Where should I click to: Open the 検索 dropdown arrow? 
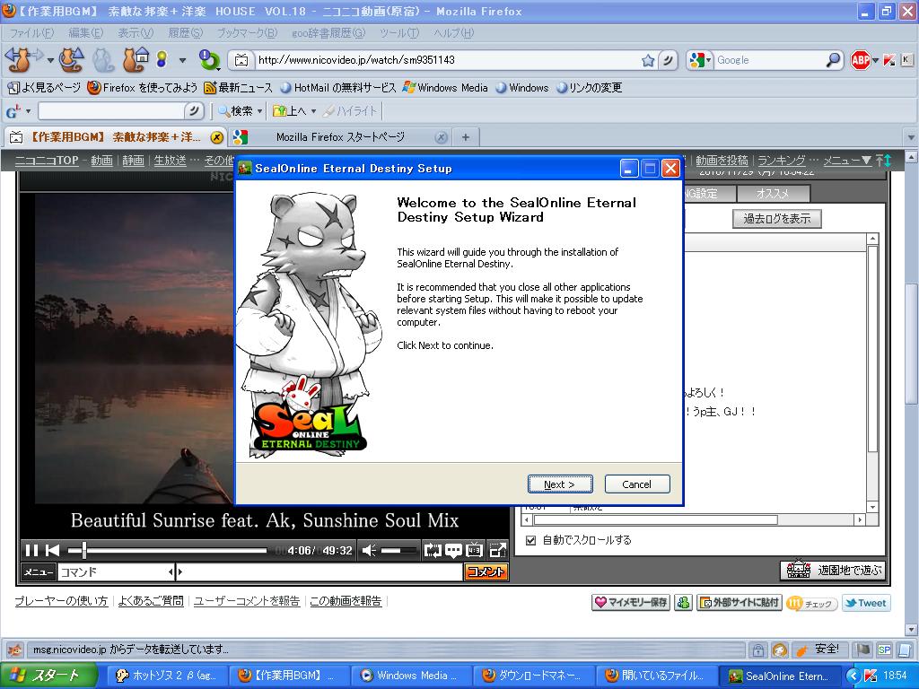[259, 111]
